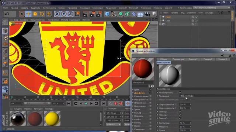The height and width of the screenshot is (132, 236).
Task: Open the Компоновка layout dropdown
Action: point(212,8)
